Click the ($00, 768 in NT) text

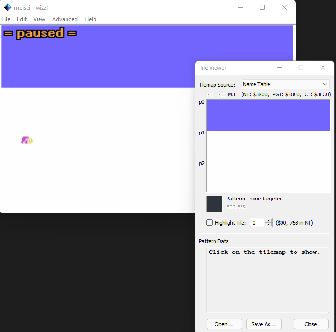(x=295, y=223)
